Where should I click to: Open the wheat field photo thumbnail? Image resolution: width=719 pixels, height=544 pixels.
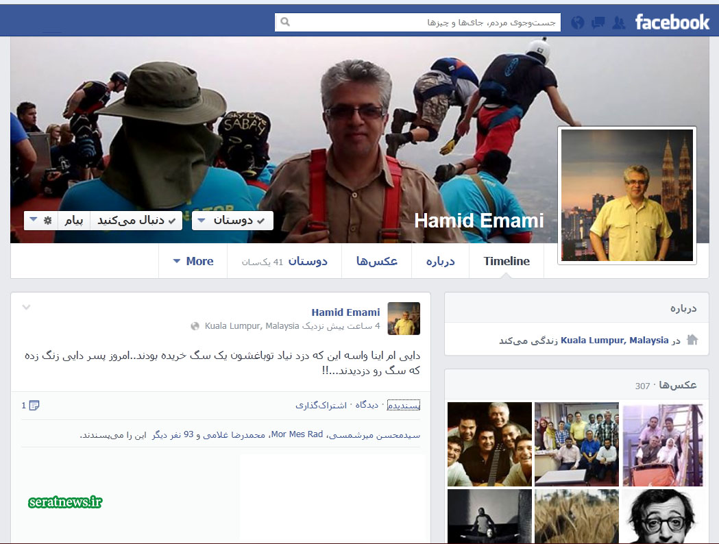tap(577, 517)
